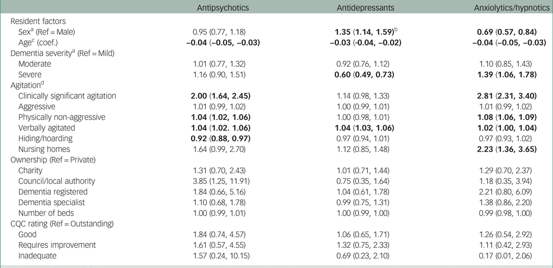Select the Requires improvement row label
The width and height of the screenshot is (553, 268).
[57, 245]
